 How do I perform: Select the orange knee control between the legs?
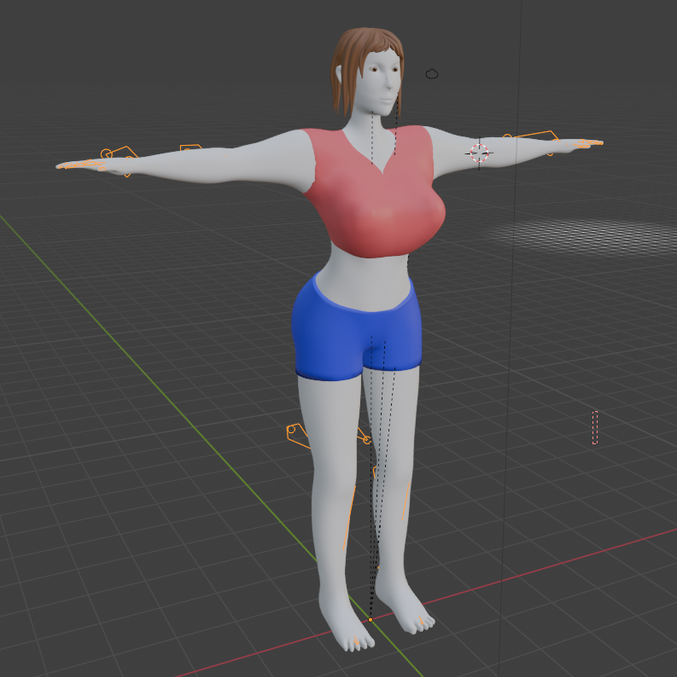(x=364, y=436)
